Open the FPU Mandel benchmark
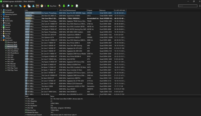This screenshot has height=116, width=201. pyautogui.click(x=10, y=64)
